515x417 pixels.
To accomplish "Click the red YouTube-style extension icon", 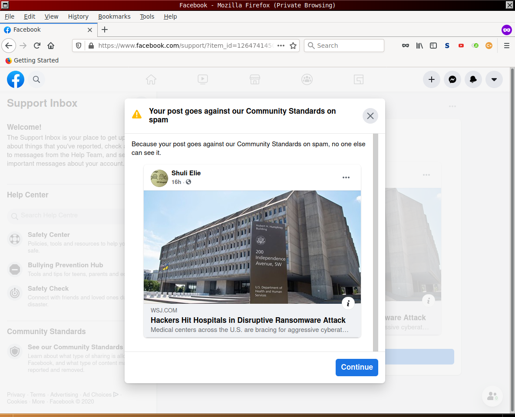I will [x=461, y=46].
